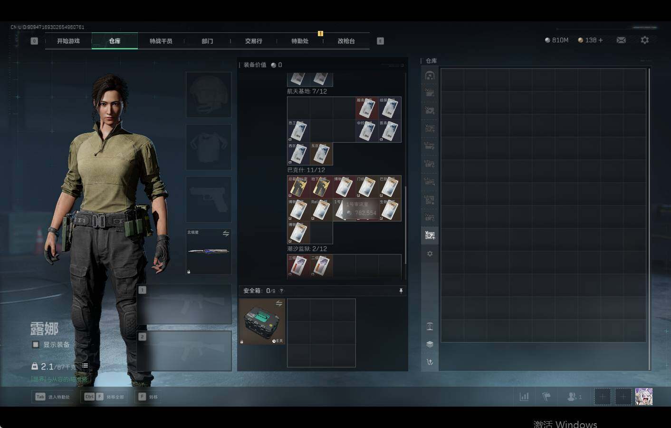Click the safe box container image
The width and height of the screenshot is (671, 428).
pyautogui.click(x=262, y=321)
